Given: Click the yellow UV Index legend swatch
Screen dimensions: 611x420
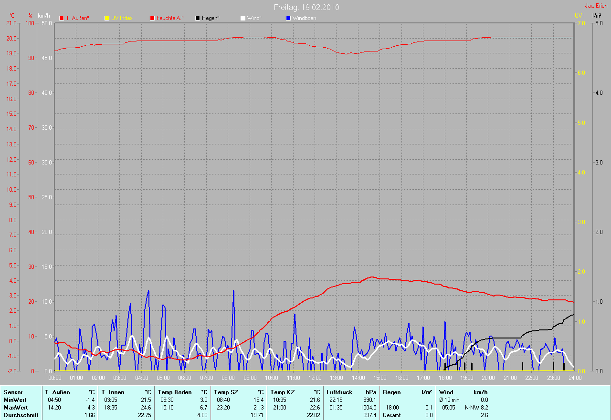Looking at the screenshot, I should pyautogui.click(x=107, y=18).
